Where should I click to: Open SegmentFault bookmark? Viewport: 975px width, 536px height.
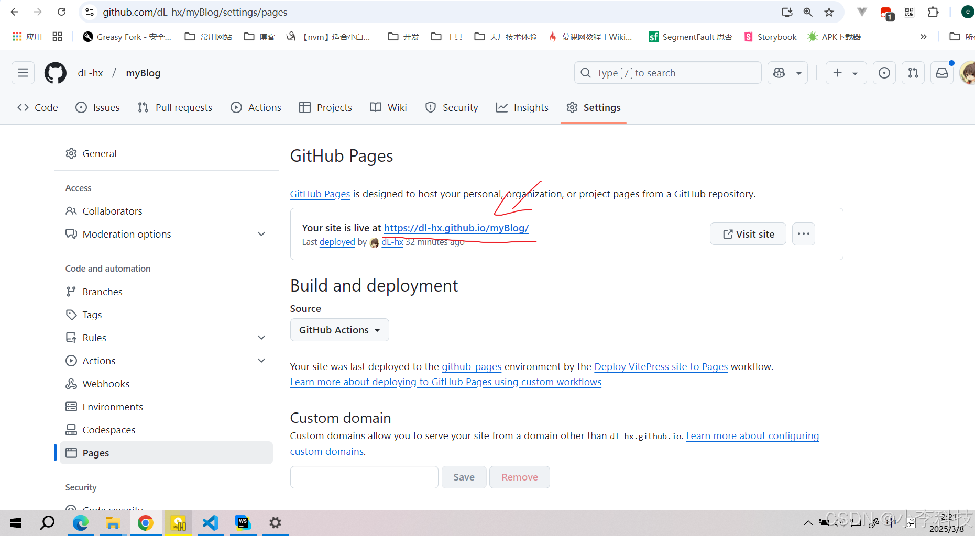point(691,37)
